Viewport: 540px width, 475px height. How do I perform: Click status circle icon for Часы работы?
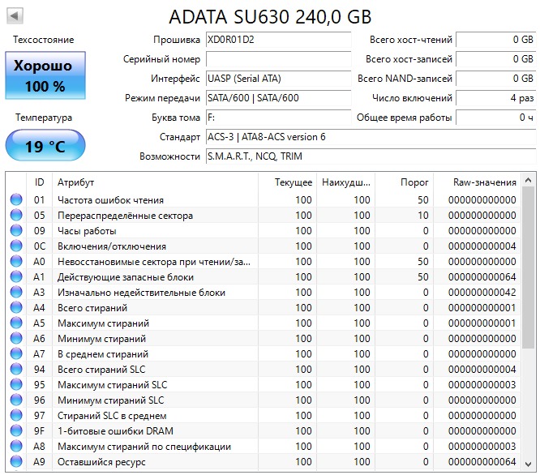(16, 231)
